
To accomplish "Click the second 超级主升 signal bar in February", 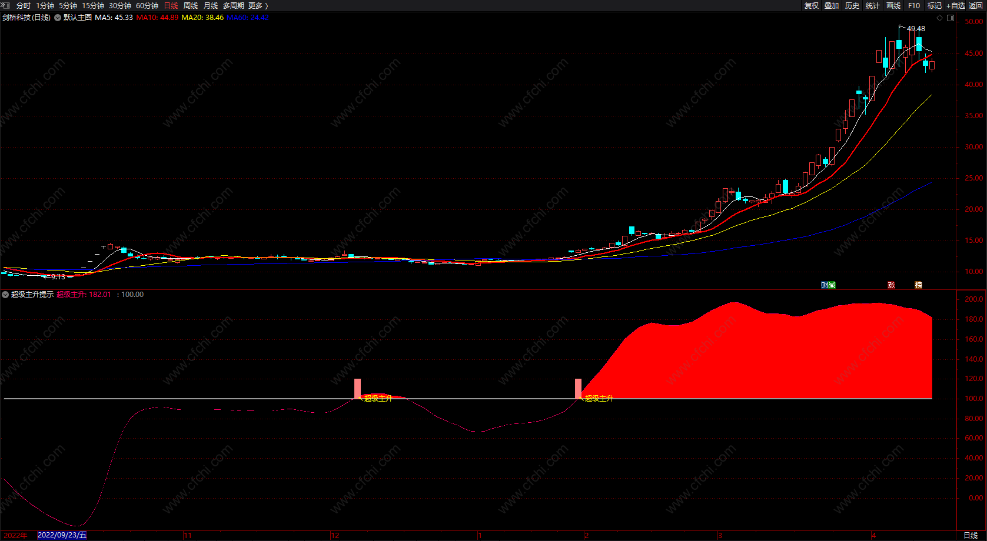I will pos(578,389).
